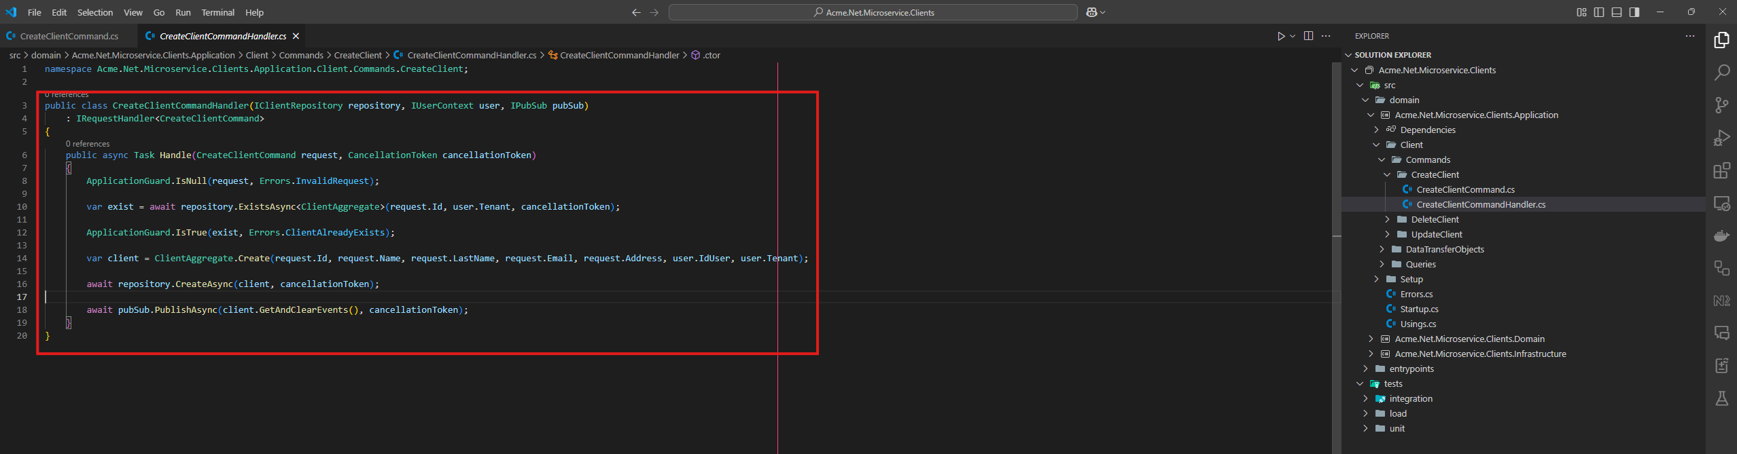Open editor More Actions ellipsis menu
The height and width of the screenshot is (454, 1737).
click(x=1326, y=36)
